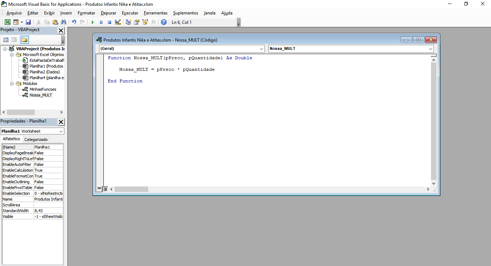Image resolution: width=491 pixels, height=266 pixels.
Task: Click the View Code icon in Project panel
Action: [x=6, y=40]
